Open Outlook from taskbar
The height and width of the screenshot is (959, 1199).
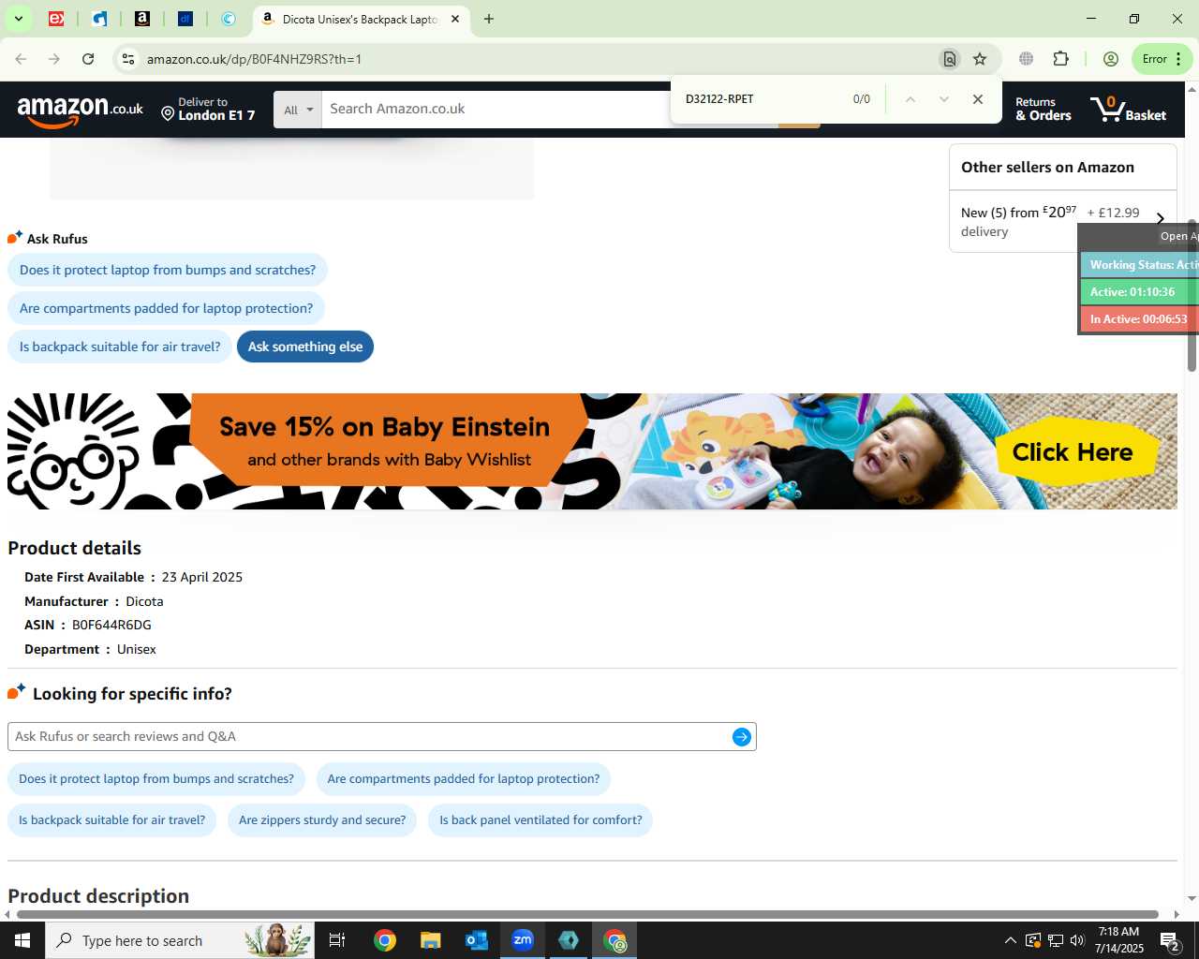click(x=476, y=940)
